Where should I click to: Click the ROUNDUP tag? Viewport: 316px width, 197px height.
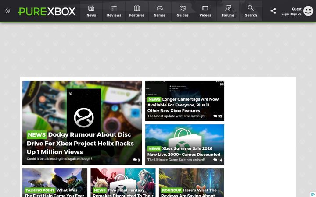(x=172, y=190)
